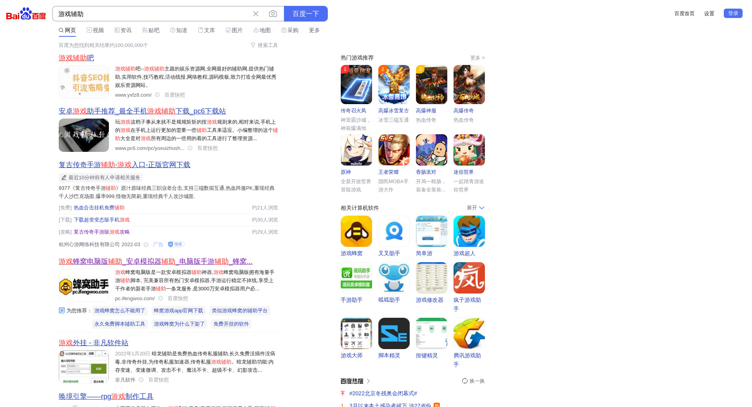
Task: Open the 游戏辅助吧 result link
Action: coord(76,58)
